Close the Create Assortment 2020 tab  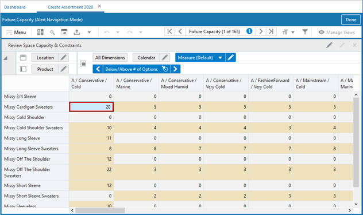(x=99, y=6)
